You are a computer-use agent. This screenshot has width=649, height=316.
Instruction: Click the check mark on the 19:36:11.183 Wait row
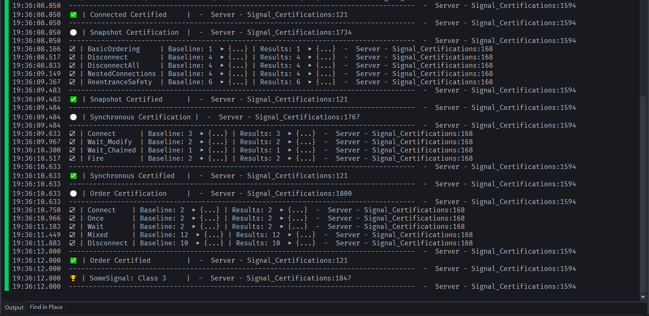click(72, 226)
